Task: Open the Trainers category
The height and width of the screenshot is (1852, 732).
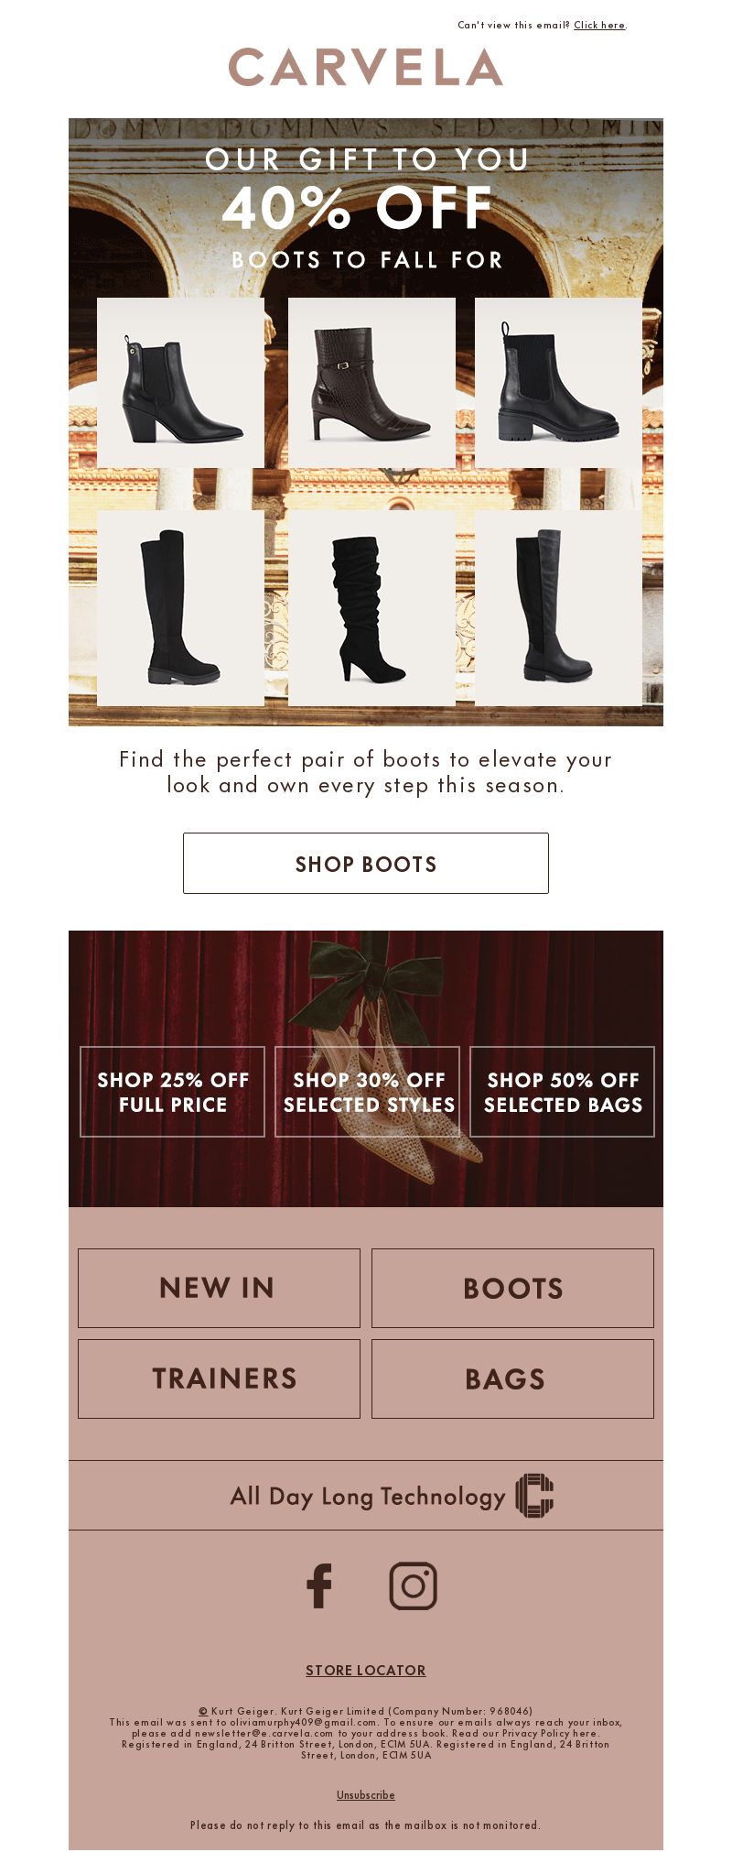Action: pos(219,1378)
